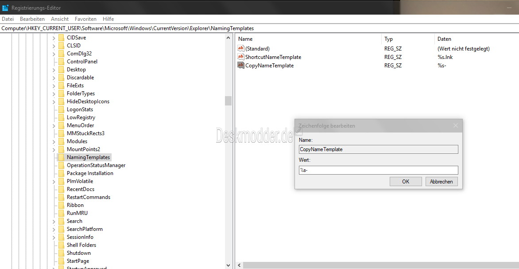Screen dimensions: 519x269
Task: Select the ShortcutNameTemplate value name
Action: 273,57
